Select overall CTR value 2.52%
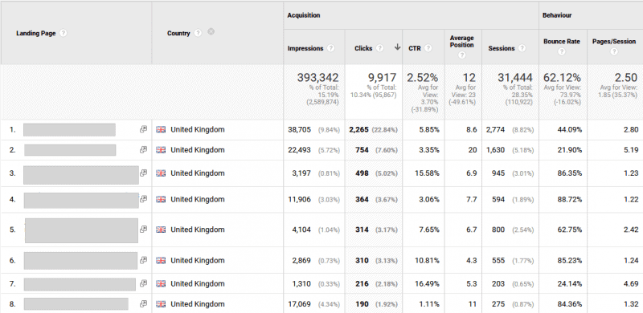 pos(423,77)
